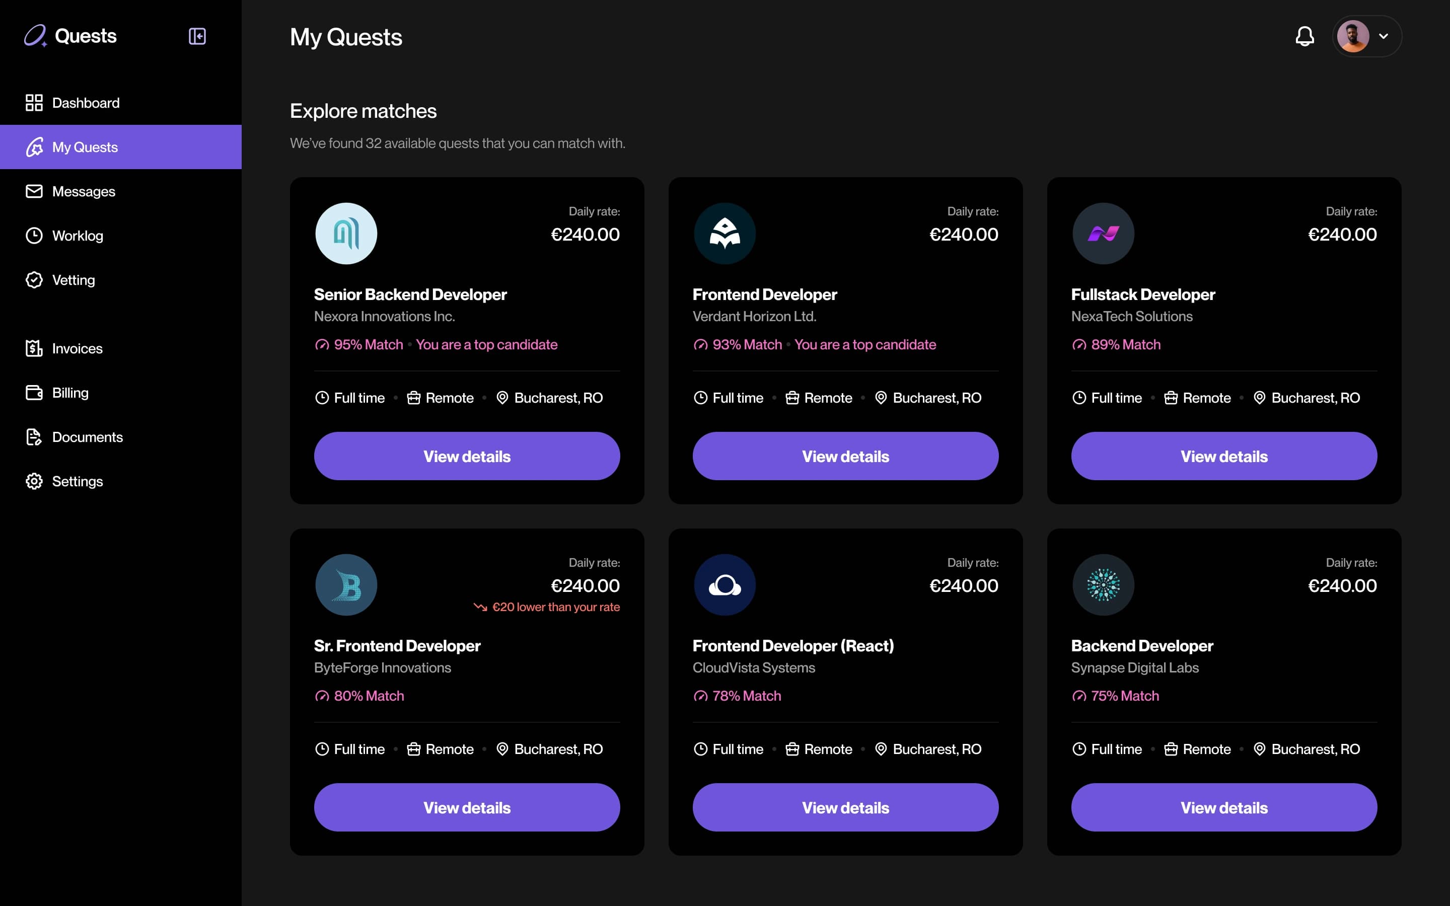Click the Worklog clock icon
The image size is (1450, 906).
point(34,236)
